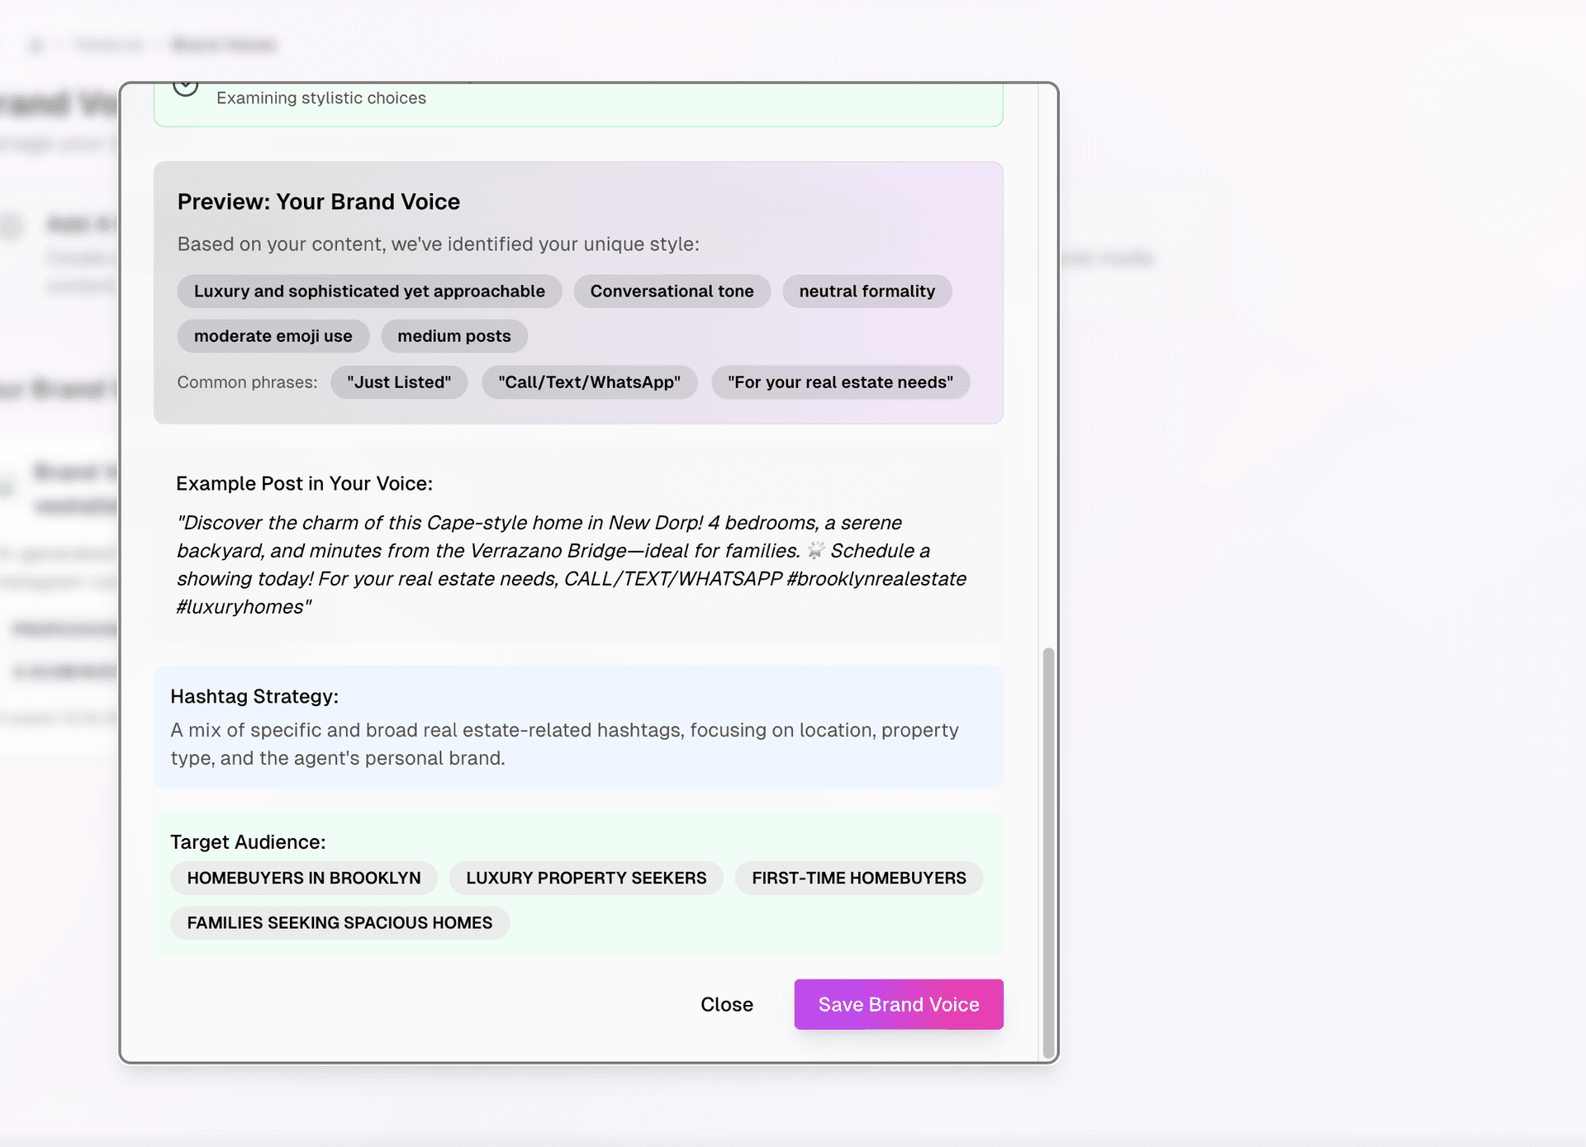Select the 'HOMEBUYERS IN BROOKLYN' audience tag
The height and width of the screenshot is (1147, 1586).
tap(303, 878)
